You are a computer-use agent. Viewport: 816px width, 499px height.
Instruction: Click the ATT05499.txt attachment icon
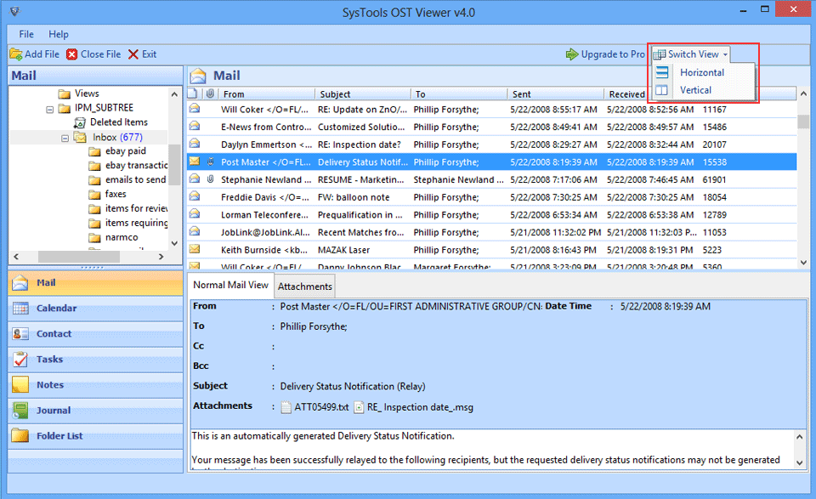[x=286, y=407]
